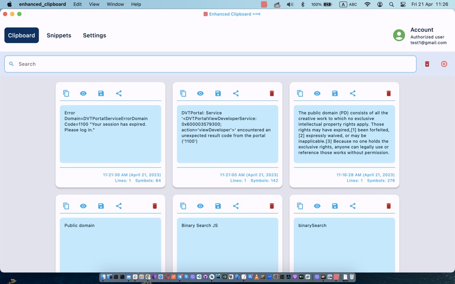Open the Account avatar
This screenshot has width=455, height=284.
click(399, 35)
